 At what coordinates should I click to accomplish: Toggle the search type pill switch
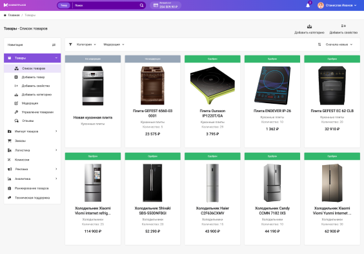pyautogui.click(x=64, y=5)
